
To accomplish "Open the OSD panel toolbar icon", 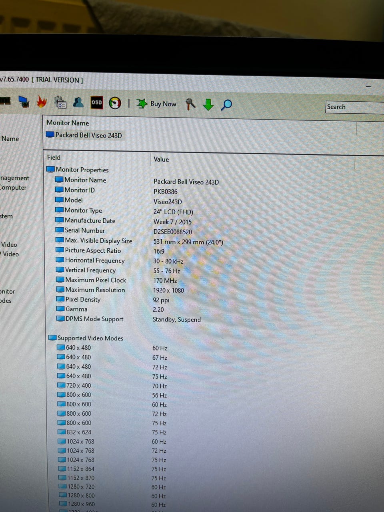I will (x=96, y=102).
